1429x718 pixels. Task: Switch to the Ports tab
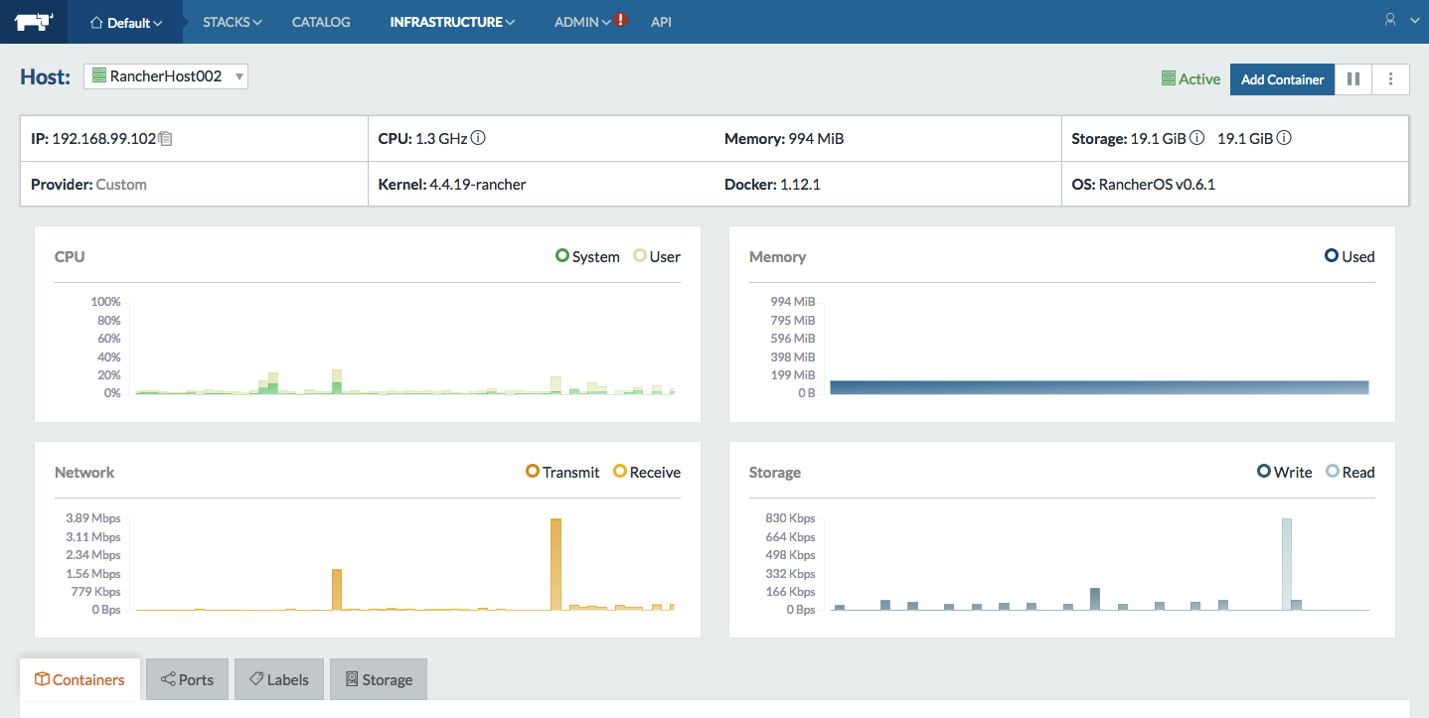(x=188, y=679)
